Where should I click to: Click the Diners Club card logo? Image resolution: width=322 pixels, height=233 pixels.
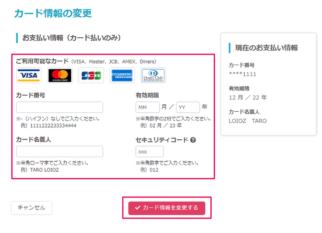153,76
